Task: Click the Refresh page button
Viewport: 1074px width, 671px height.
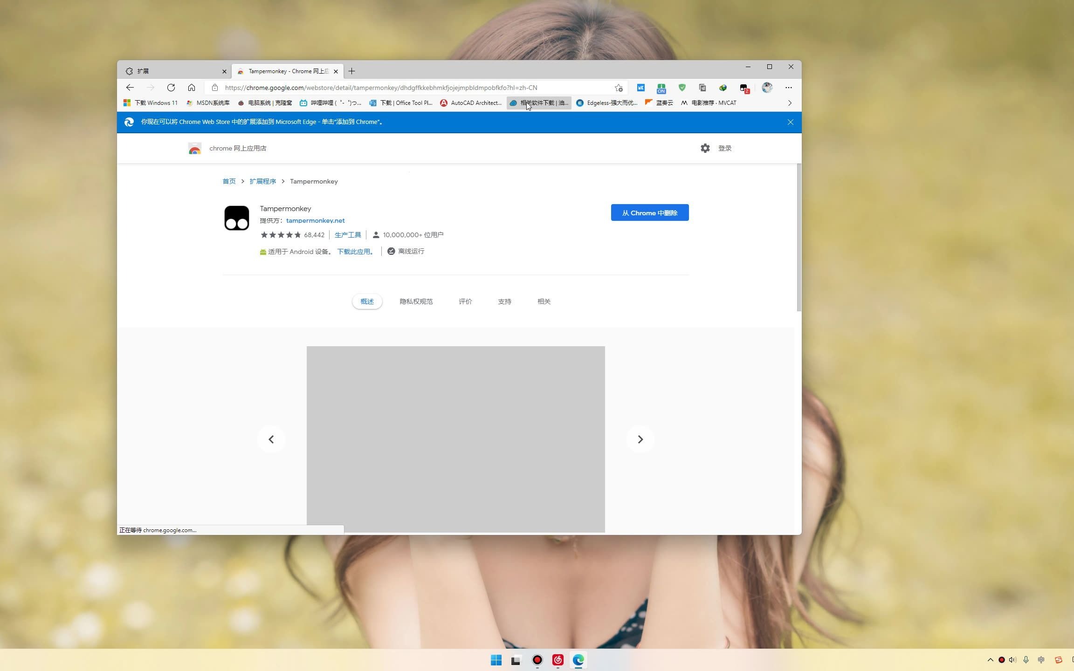Action: 171,88
